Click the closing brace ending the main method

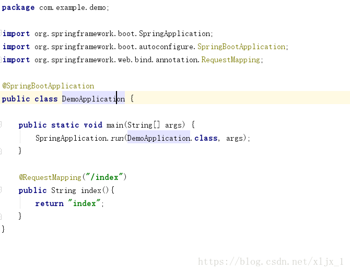tap(20, 151)
